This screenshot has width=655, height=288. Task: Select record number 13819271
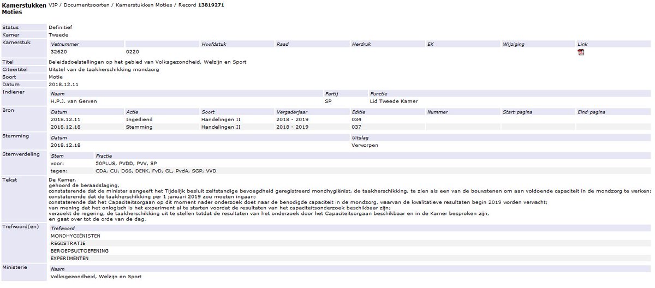(x=211, y=5)
